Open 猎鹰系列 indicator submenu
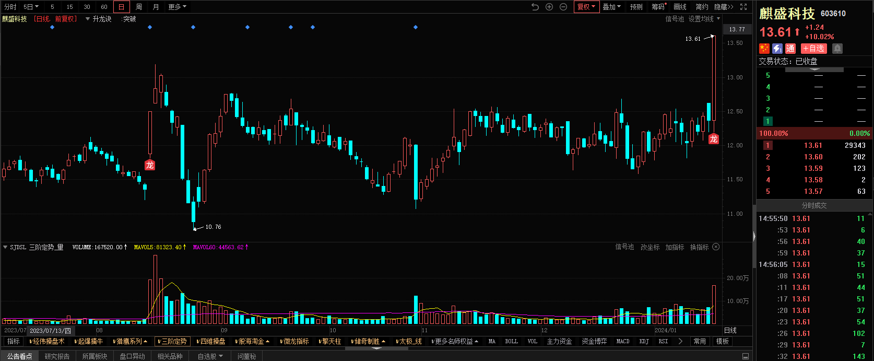This screenshot has height=361, width=874. [x=131, y=341]
